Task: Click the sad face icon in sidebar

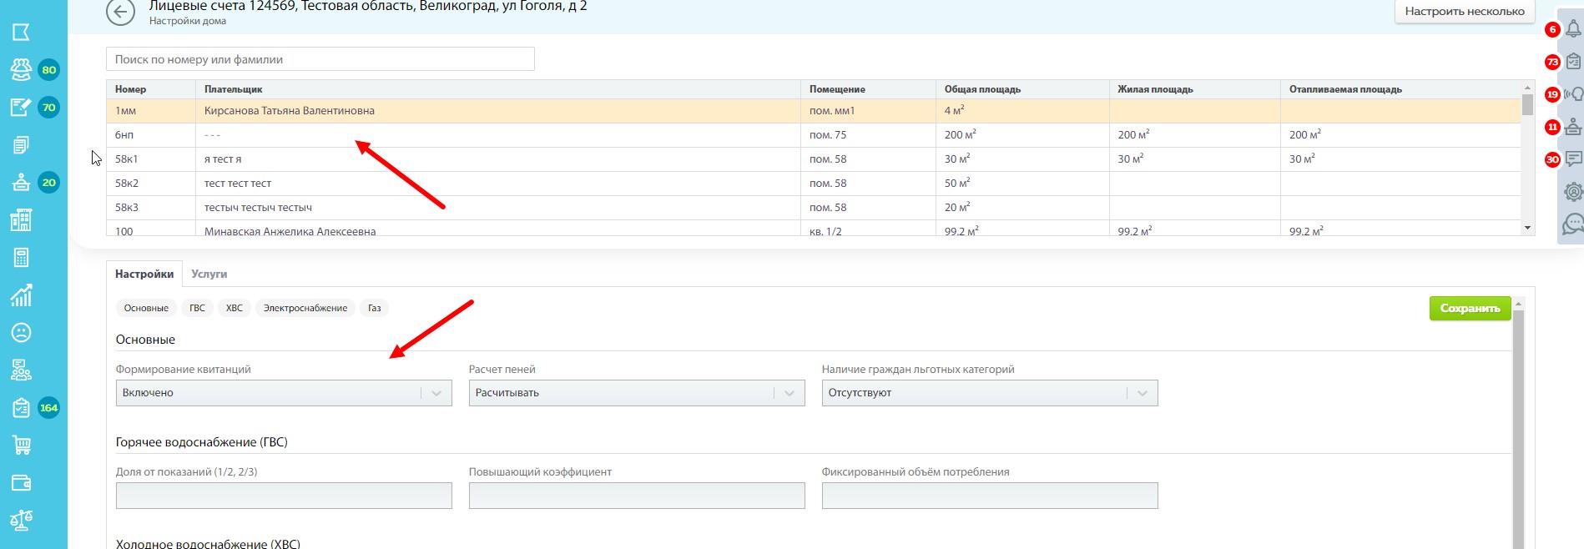Action: [x=22, y=333]
